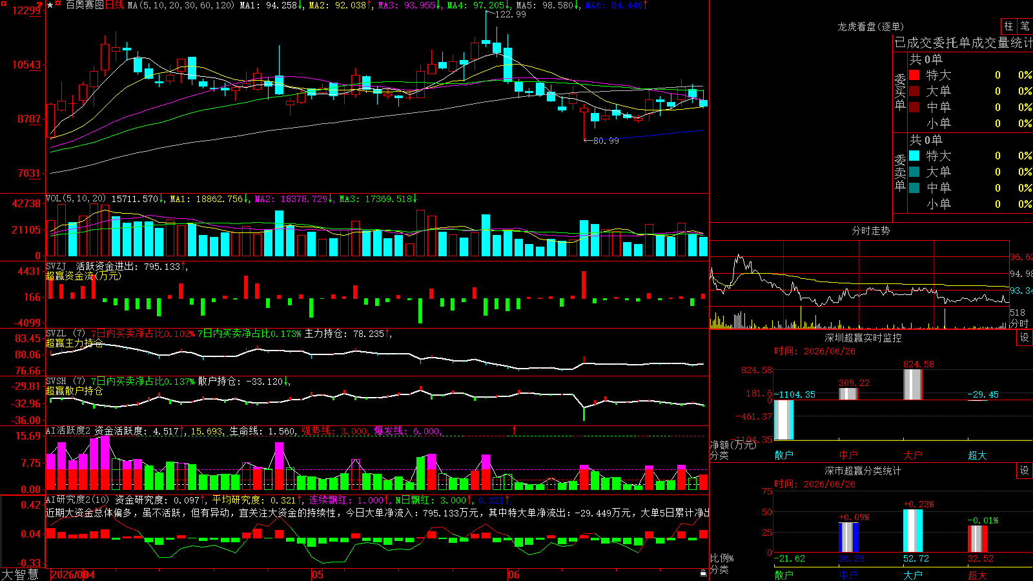1033x581 pixels.
Task: Click the 分时走势 panel title
Action: (870, 230)
